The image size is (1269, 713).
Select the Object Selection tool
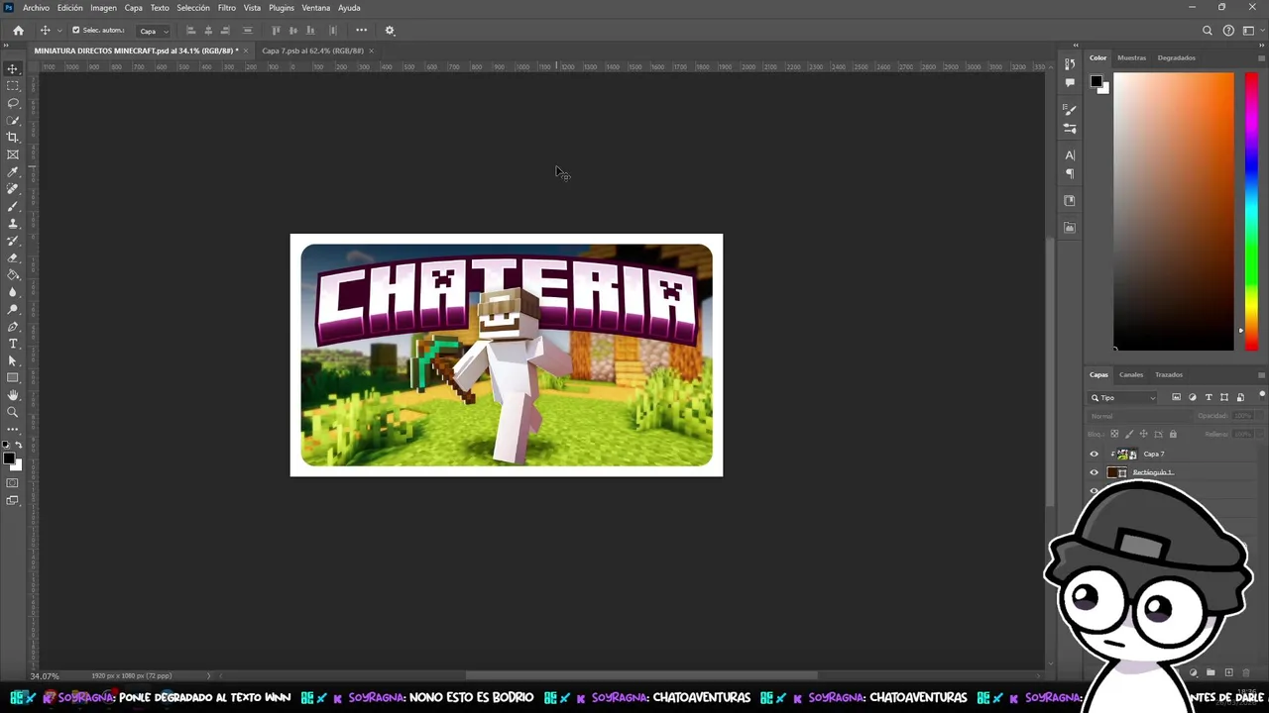(x=13, y=120)
